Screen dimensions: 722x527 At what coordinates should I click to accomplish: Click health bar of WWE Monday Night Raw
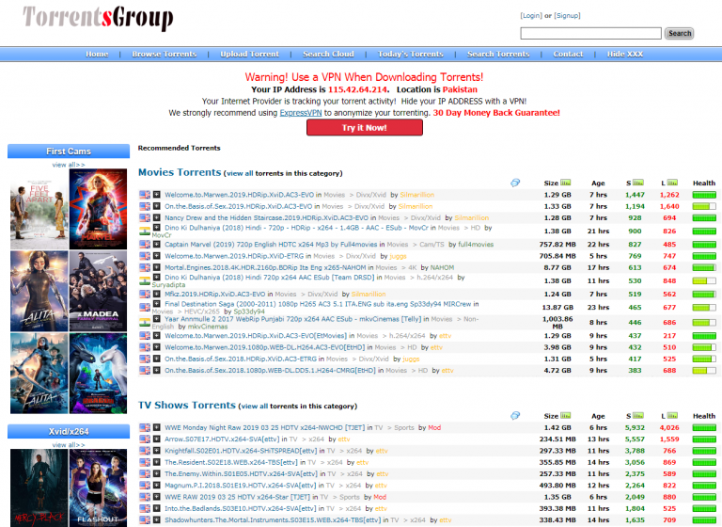[x=704, y=428]
